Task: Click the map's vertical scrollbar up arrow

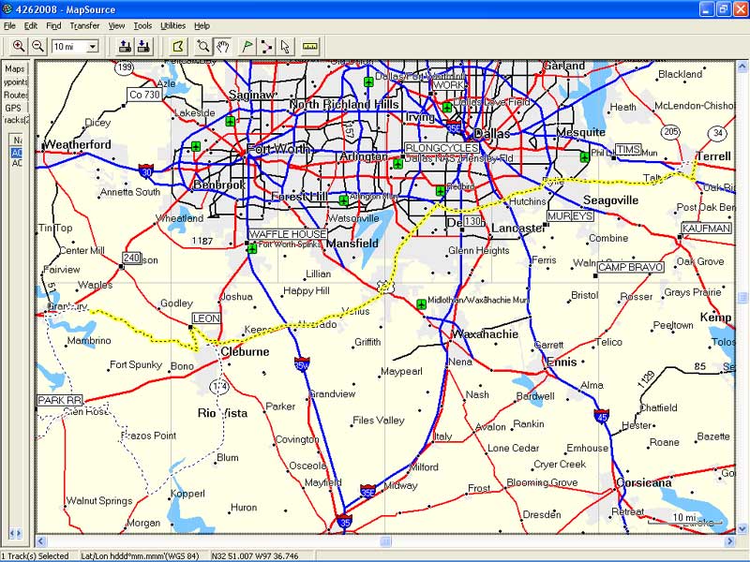Action: tap(742, 67)
